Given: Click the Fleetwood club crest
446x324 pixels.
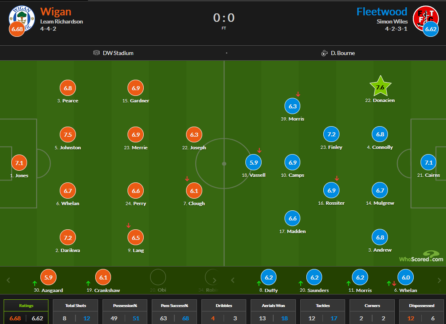Looking at the screenshot, I should [x=425, y=17].
